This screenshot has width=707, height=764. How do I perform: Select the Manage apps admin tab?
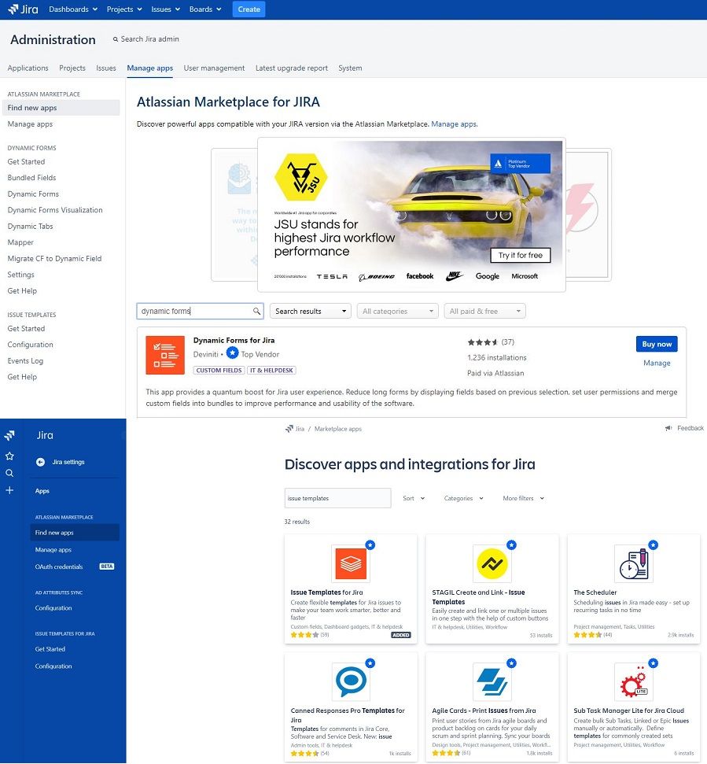click(x=150, y=68)
